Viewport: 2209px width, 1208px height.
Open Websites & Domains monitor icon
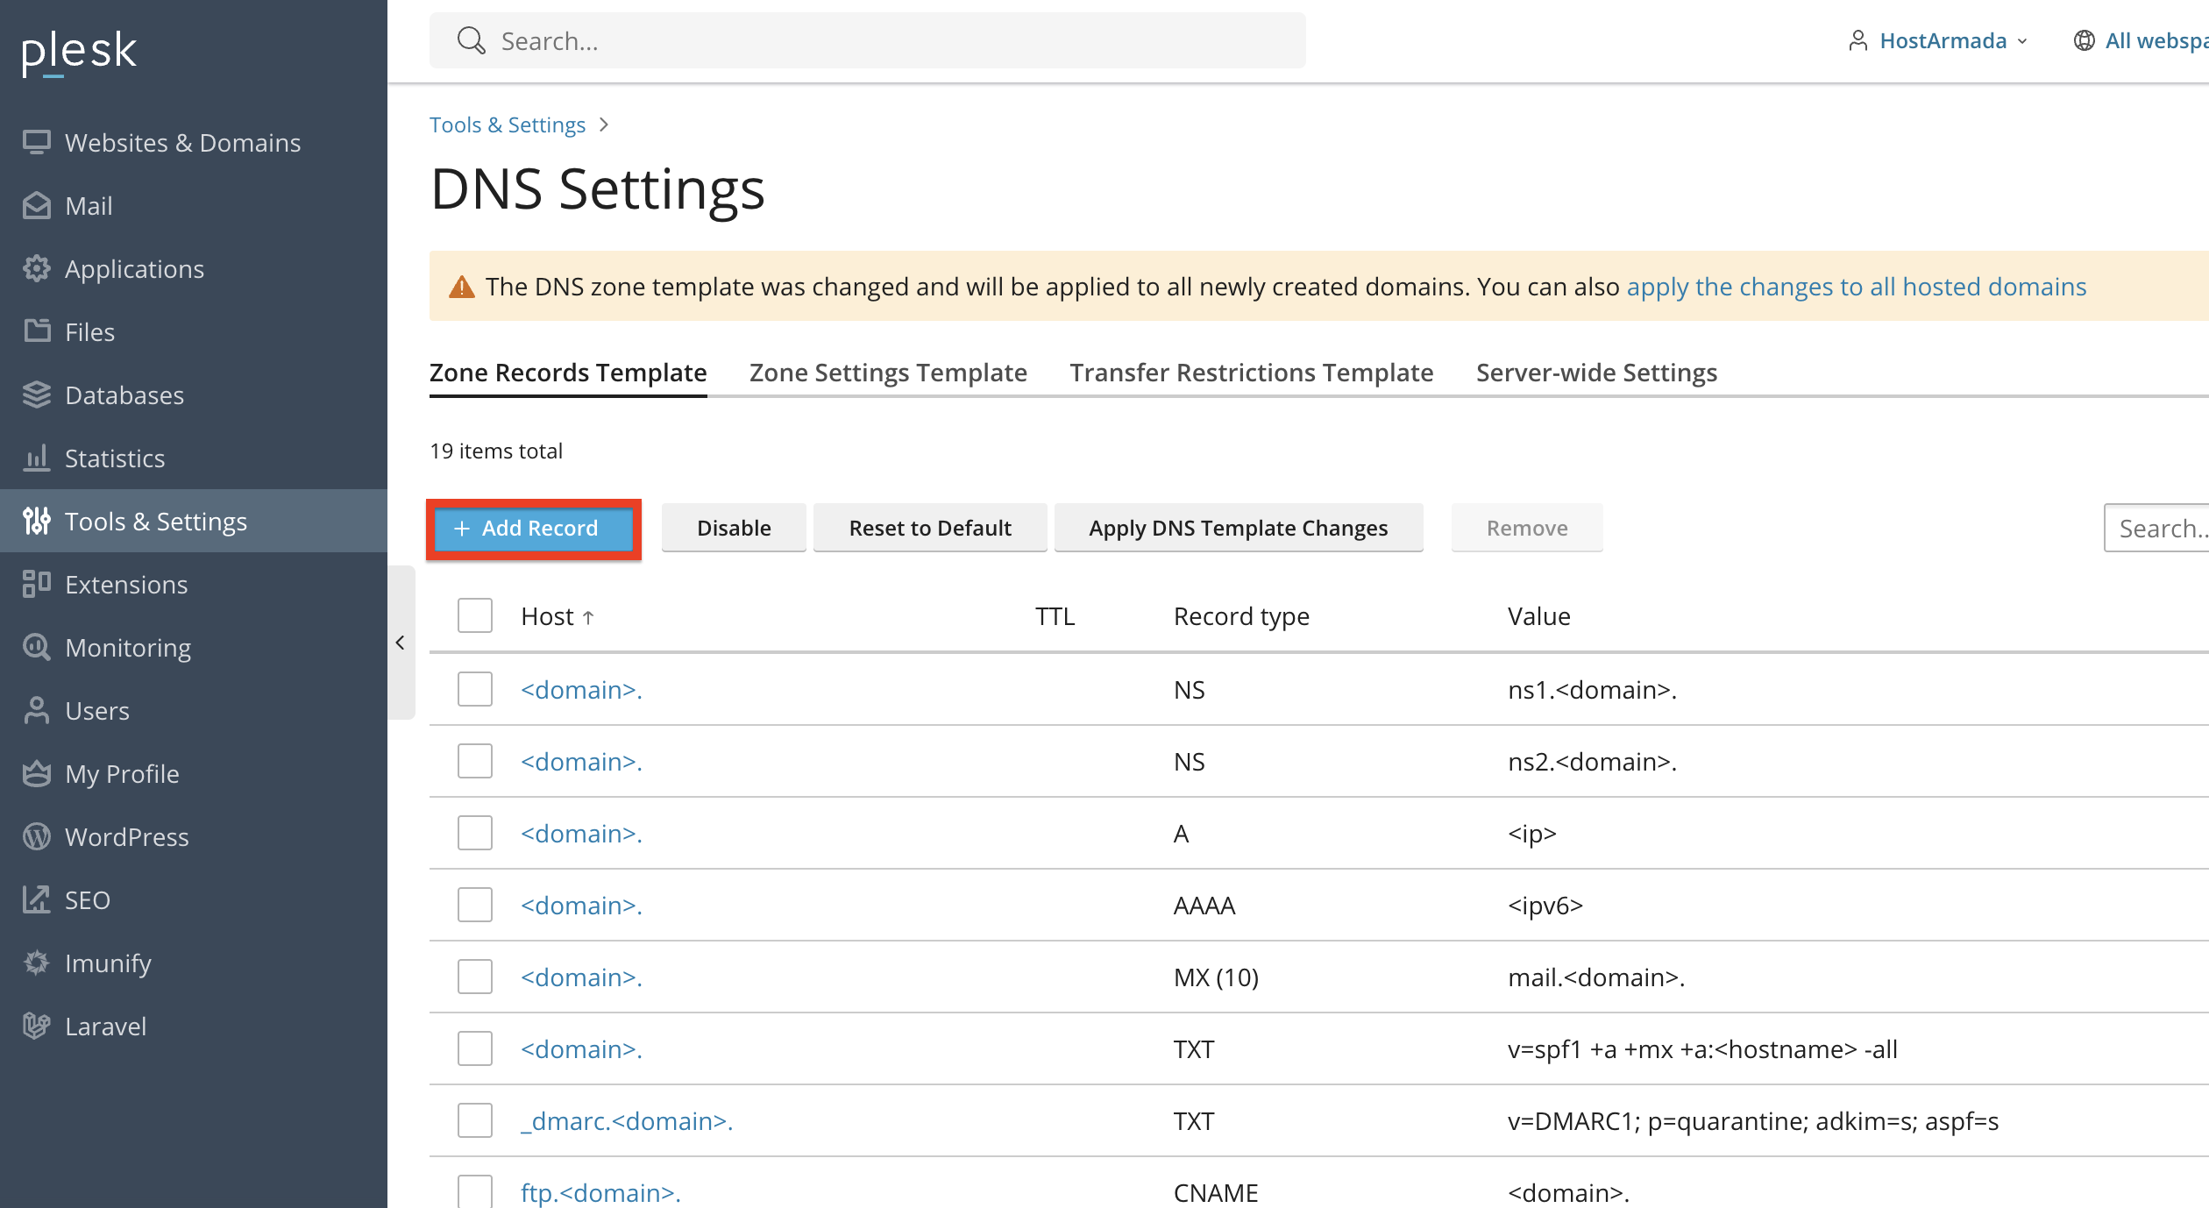pyautogui.click(x=36, y=142)
